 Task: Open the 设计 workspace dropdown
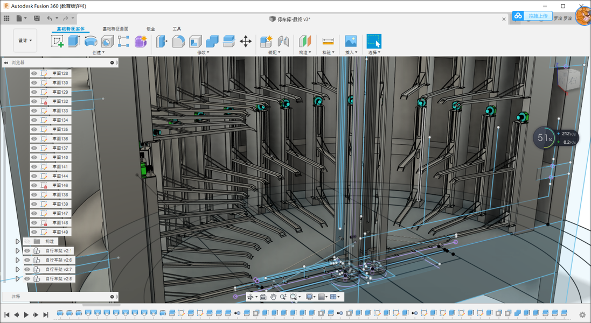[x=25, y=40]
